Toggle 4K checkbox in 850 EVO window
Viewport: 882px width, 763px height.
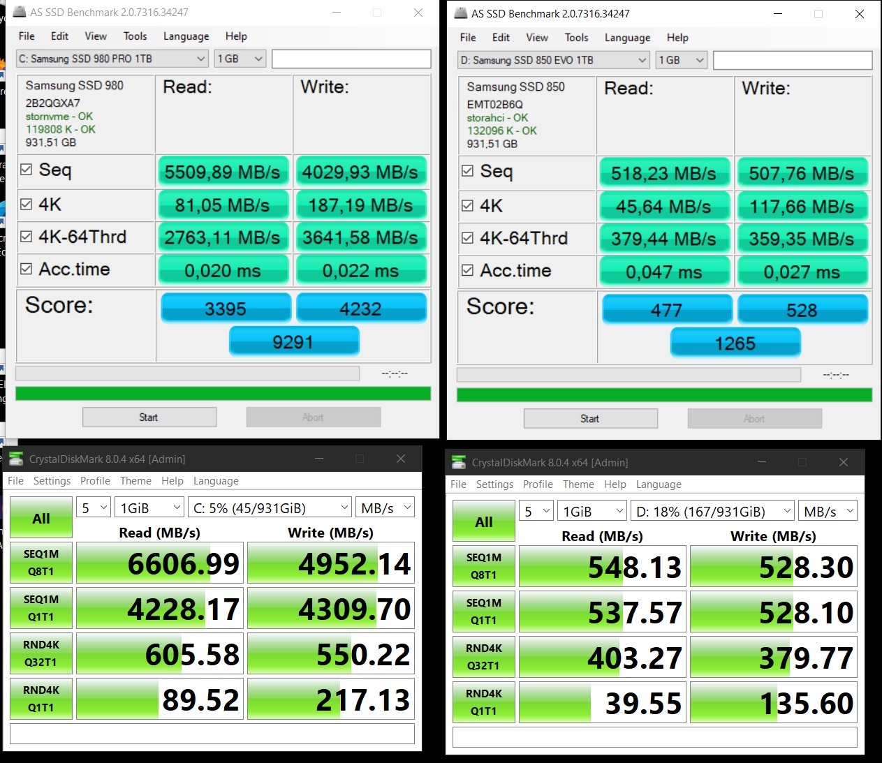coord(468,205)
